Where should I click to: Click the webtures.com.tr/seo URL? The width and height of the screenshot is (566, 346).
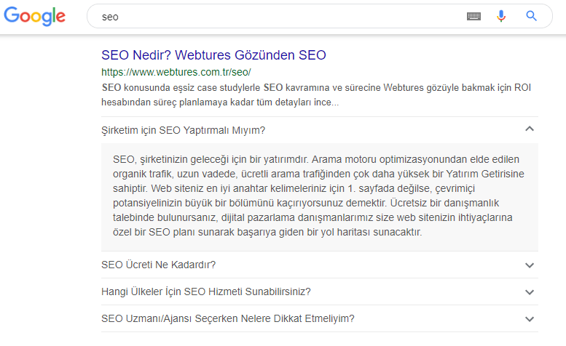click(176, 72)
